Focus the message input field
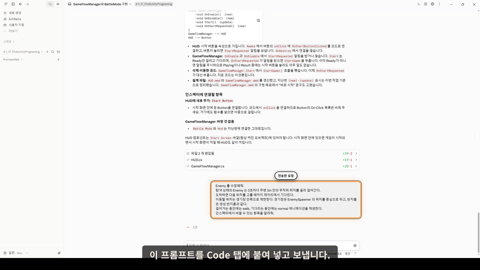Image resolution: width=480 pixels, height=270 pixels. pyautogui.click(x=268, y=245)
